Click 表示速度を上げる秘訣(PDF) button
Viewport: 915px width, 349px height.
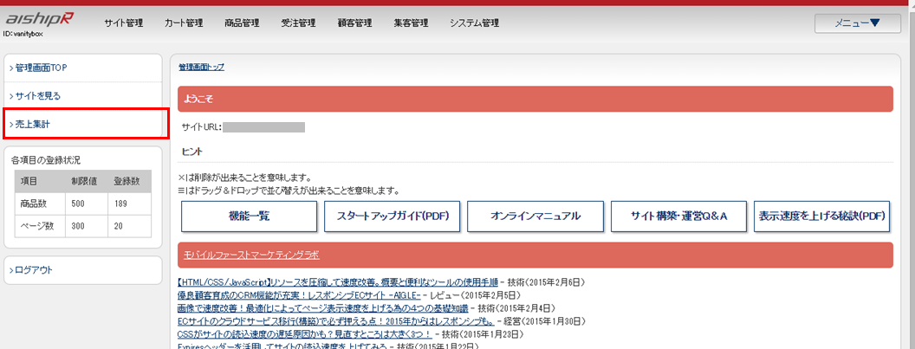821,217
